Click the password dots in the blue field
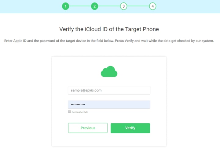Screen dimensions: 220x151 tap(78, 104)
